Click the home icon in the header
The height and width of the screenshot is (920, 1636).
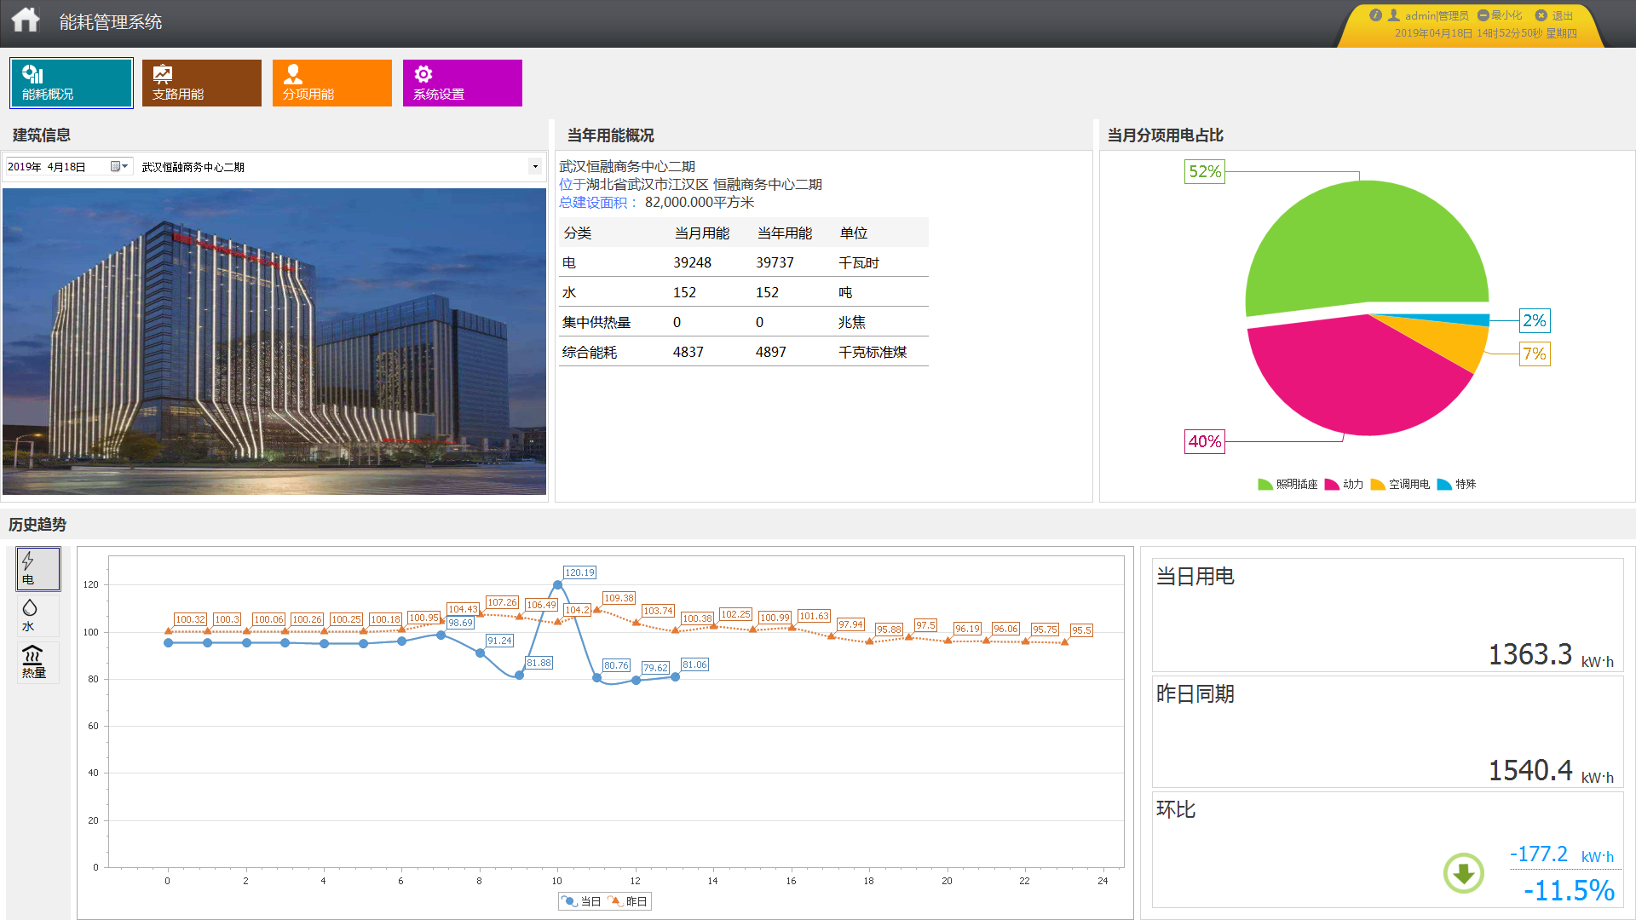click(26, 20)
